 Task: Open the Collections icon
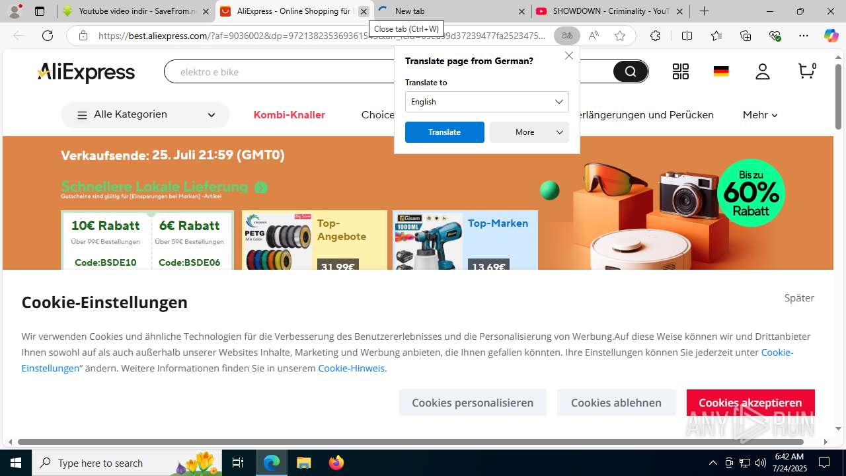746,36
